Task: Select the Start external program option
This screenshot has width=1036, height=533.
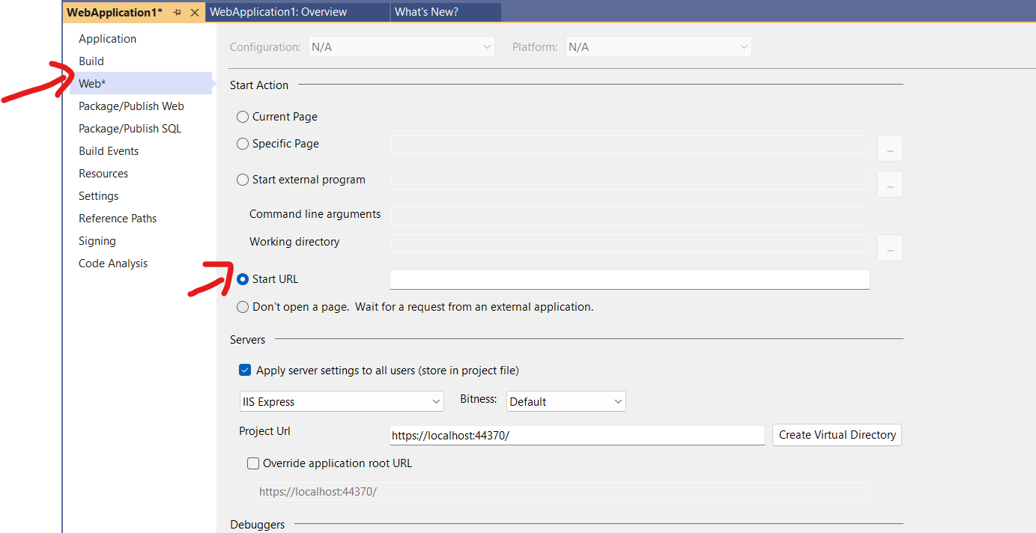Action: click(243, 180)
